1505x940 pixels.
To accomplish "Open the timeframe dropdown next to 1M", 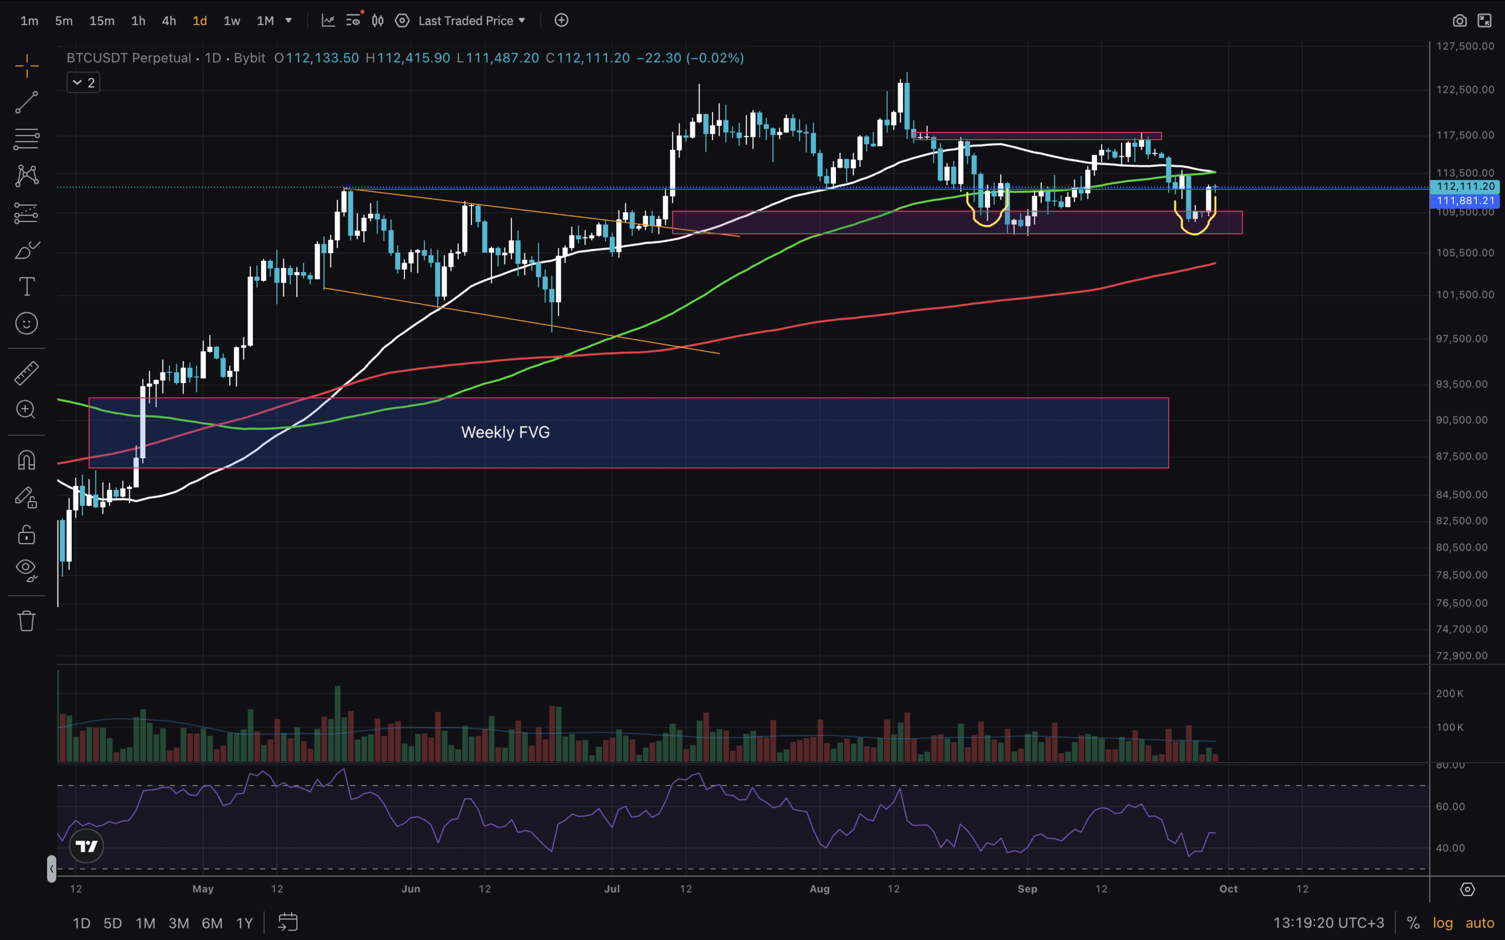I will tap(289, 21).
